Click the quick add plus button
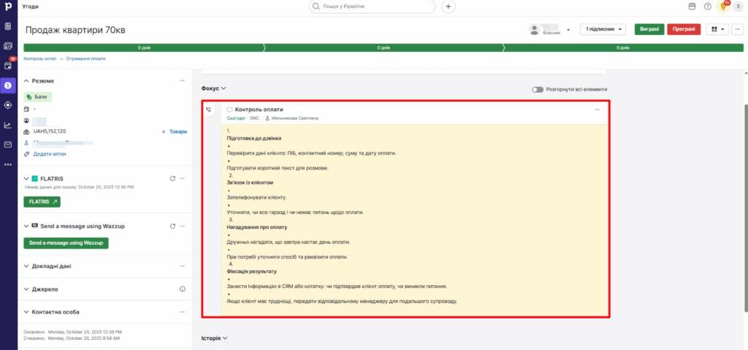The image size is (748, 350). coord(448,7)
